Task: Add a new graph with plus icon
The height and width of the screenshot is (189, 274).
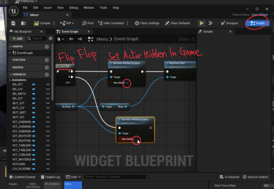Action: tap(47, 47)
